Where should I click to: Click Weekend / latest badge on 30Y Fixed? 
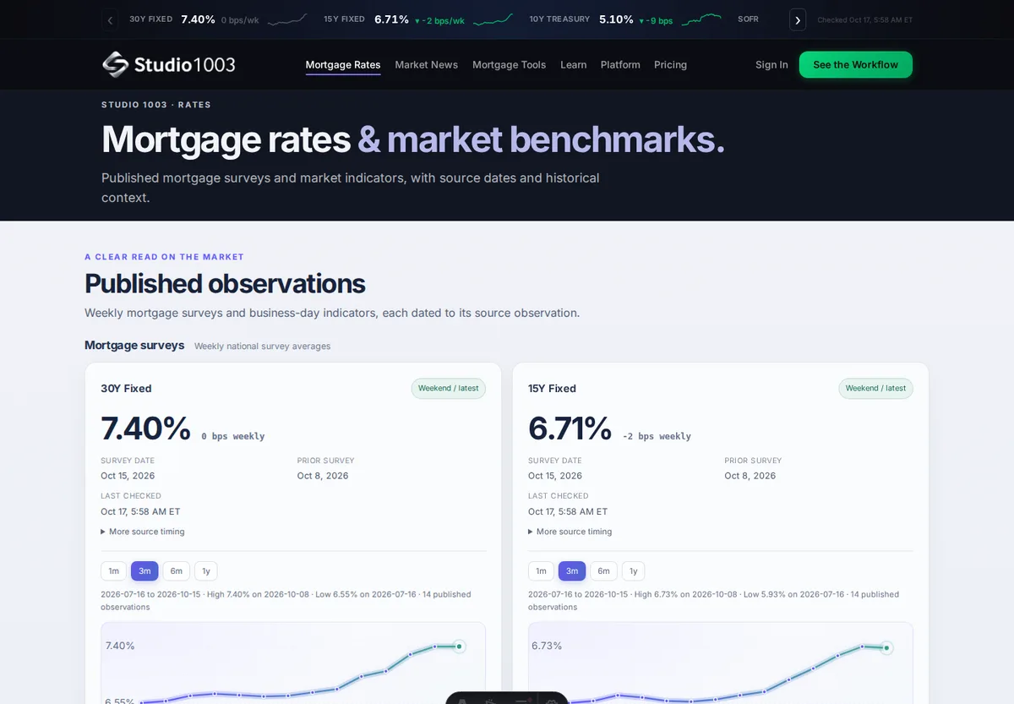tap(449, 389)
